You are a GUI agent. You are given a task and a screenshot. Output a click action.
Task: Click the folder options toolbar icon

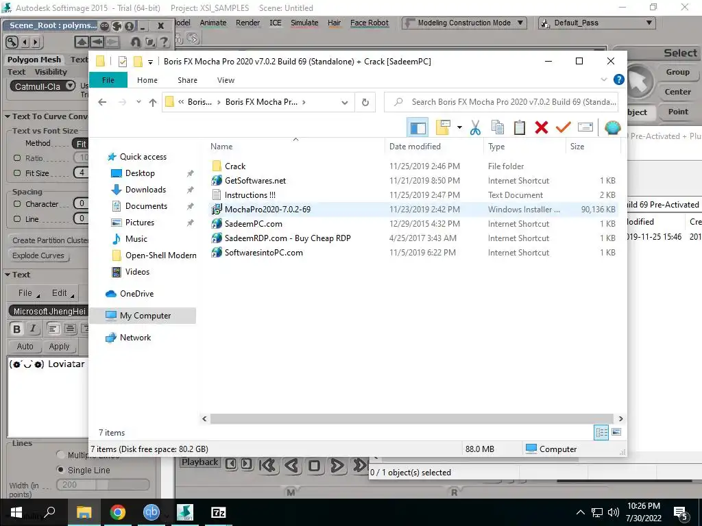[442, 127]
